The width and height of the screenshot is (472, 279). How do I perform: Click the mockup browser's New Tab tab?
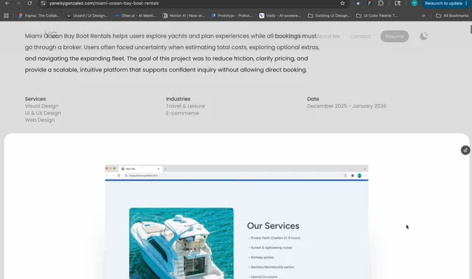coord(140,169)
